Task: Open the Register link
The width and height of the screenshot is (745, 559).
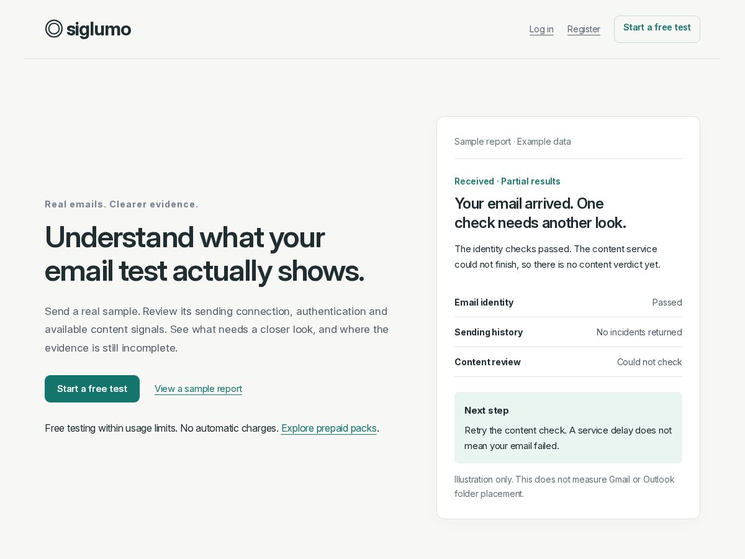Action: tap(584, 29)
